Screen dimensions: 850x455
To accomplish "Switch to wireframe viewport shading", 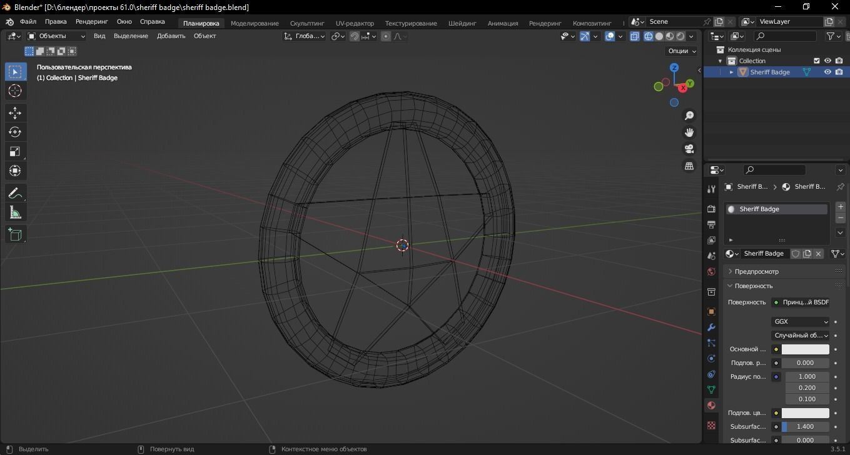I will click(648, 36).
